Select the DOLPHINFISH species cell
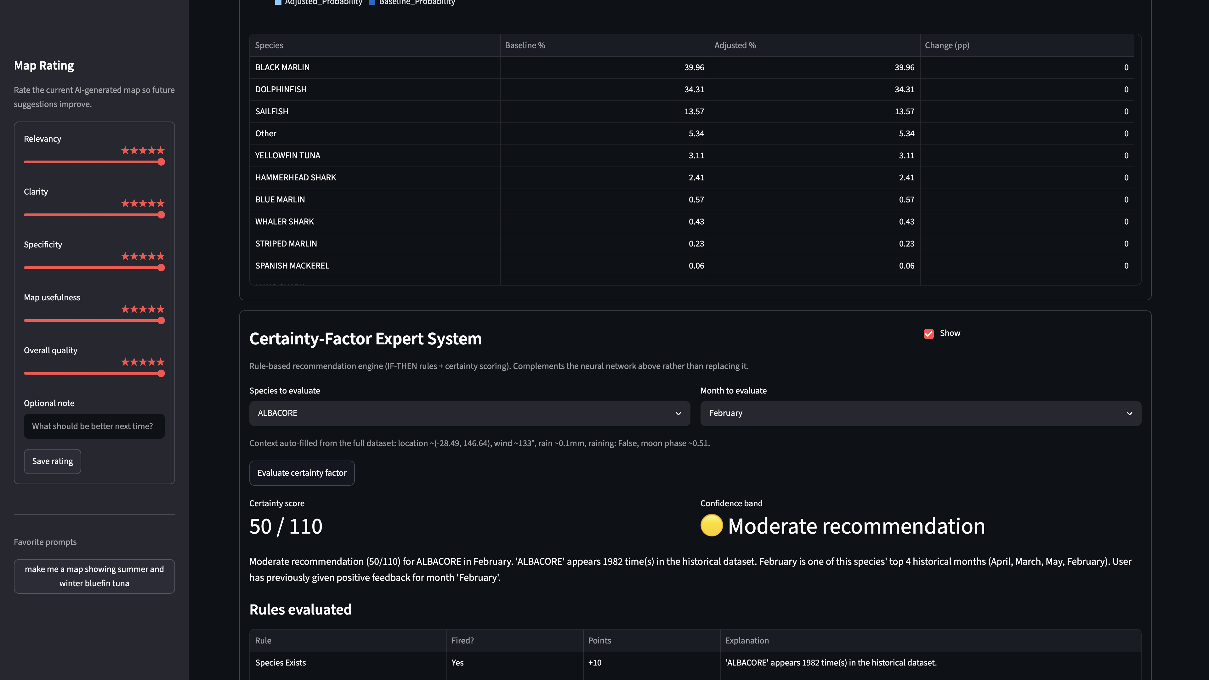This screenshot has width=1209, height=680. (x=375, y=90)
